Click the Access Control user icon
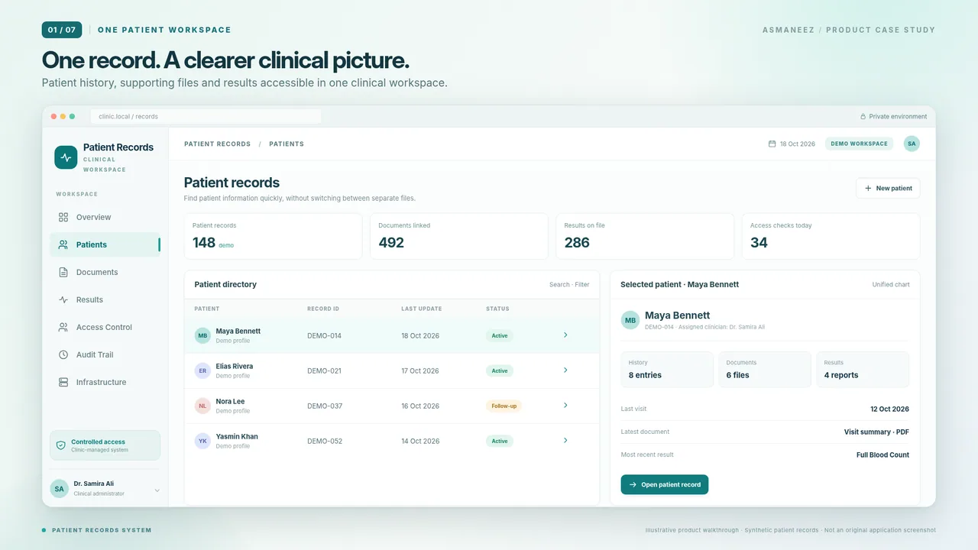This screenshot has height=550, width=978. [x=63, y=327]
